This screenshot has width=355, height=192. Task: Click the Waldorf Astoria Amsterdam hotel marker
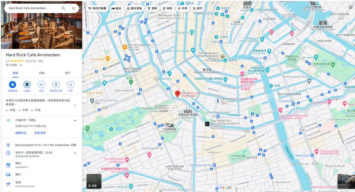[x=242, y=73]
